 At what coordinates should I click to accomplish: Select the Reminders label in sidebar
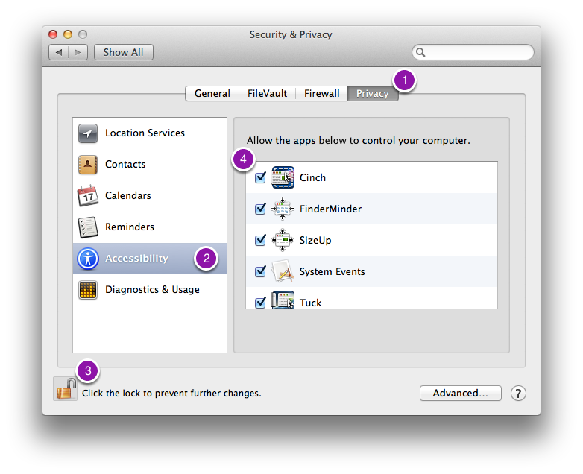click(x=130, y=227)
